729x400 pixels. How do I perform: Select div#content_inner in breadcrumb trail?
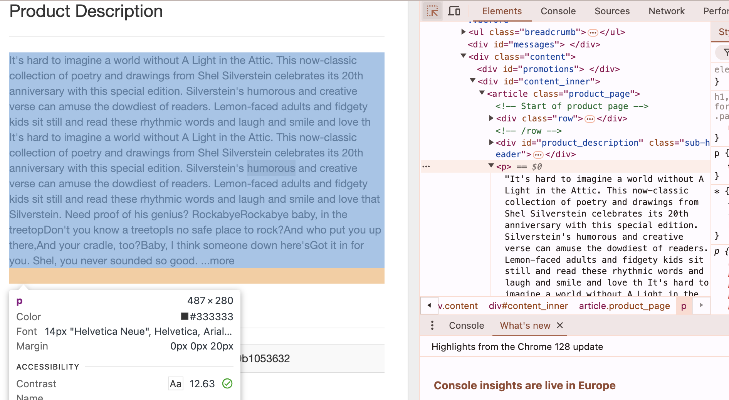(x=528, y=306)
